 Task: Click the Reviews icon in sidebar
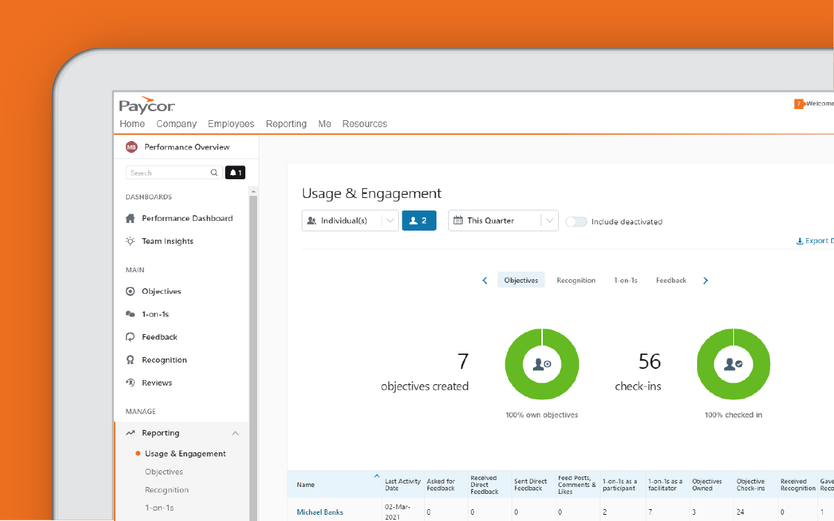130,383
